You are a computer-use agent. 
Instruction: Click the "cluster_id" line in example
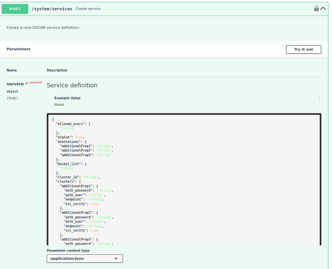[x=78, y=177]
